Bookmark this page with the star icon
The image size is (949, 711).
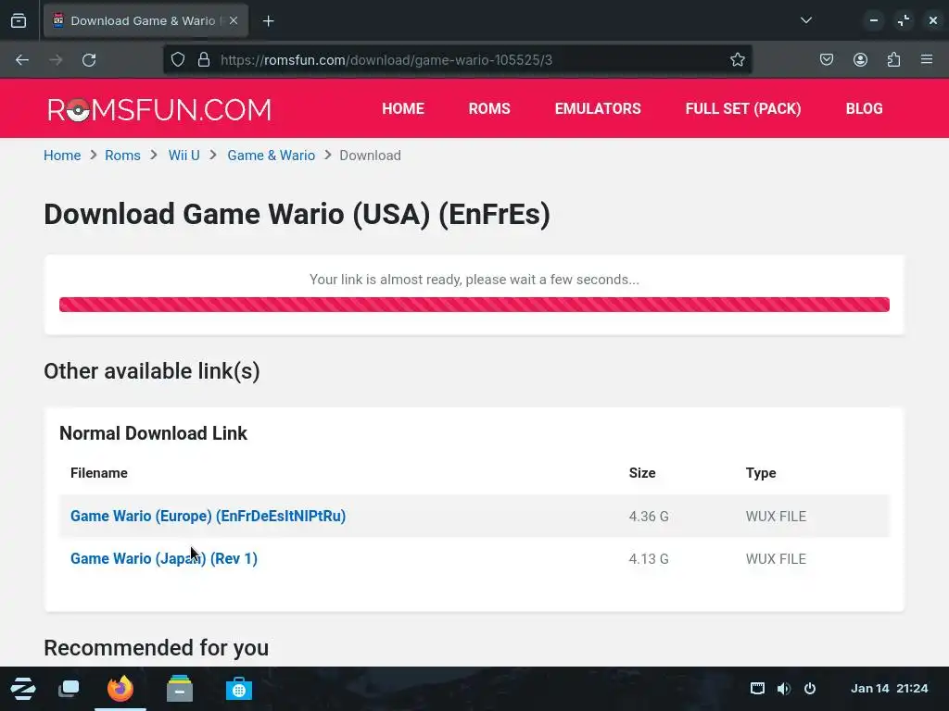737,60
